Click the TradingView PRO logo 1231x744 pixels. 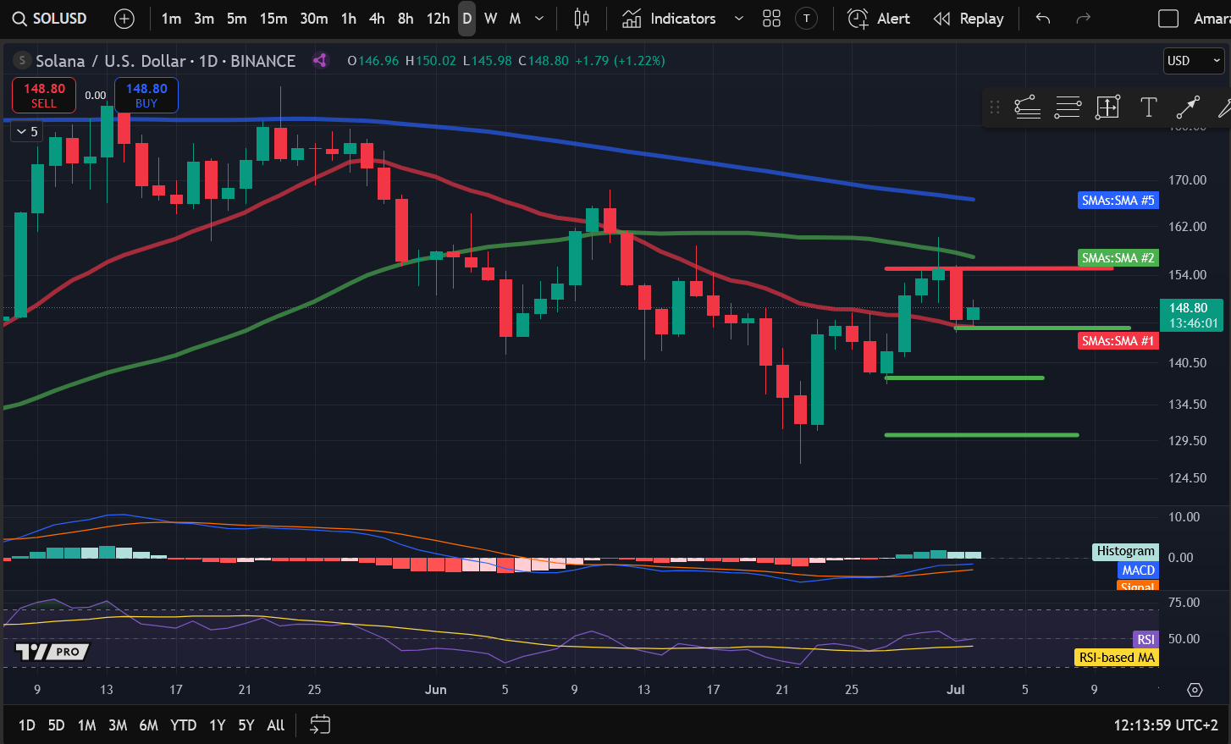(x=52, y=652)
